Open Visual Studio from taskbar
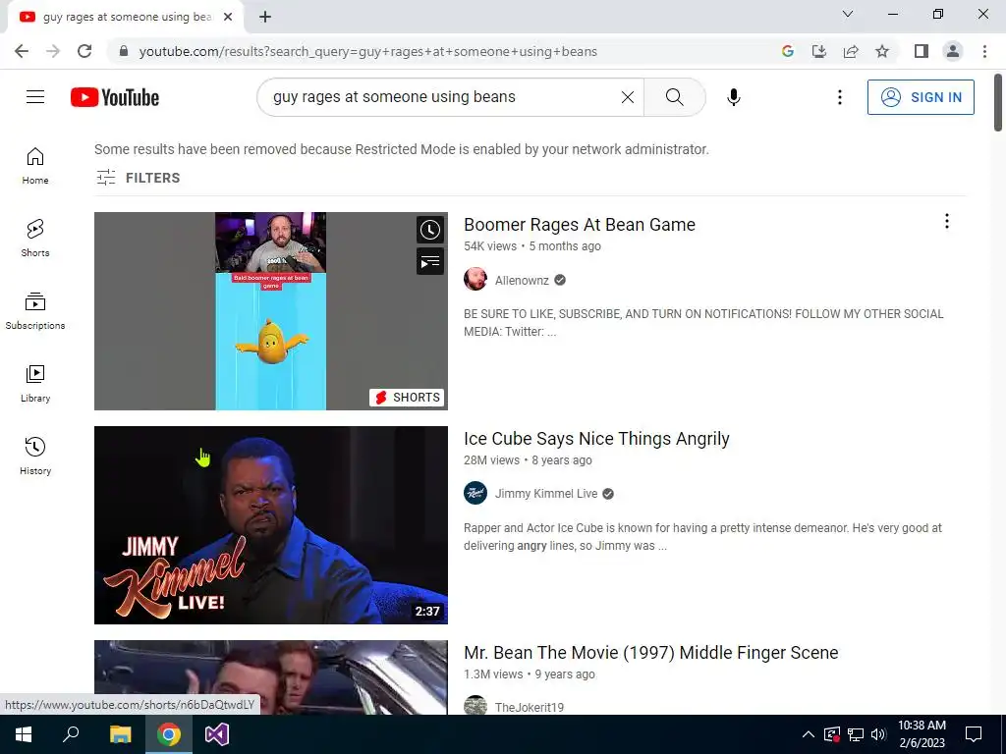 pos(217,734)
